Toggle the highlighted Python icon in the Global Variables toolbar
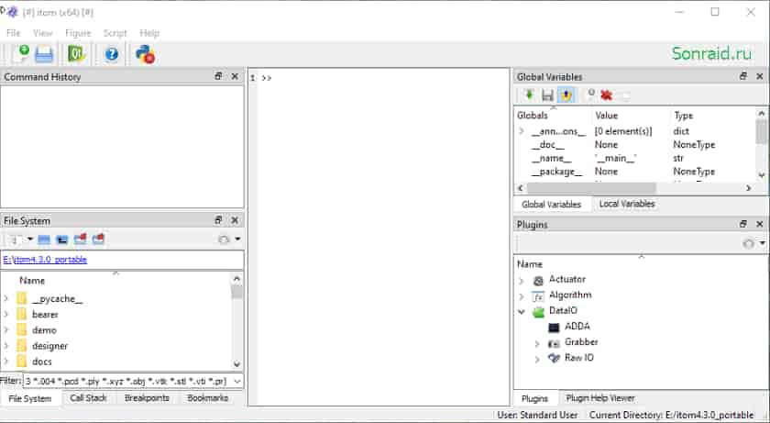 (566, 95)
